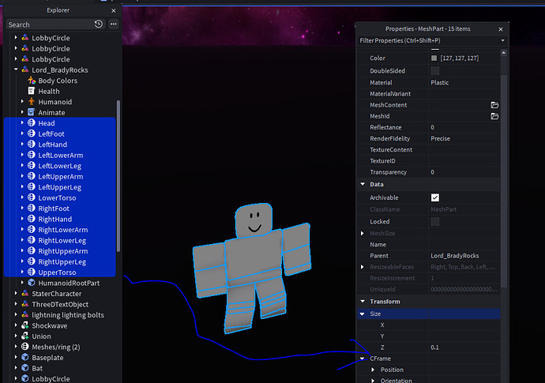Collapse the Lord_BradyRocks tree node

click(15, 70)
